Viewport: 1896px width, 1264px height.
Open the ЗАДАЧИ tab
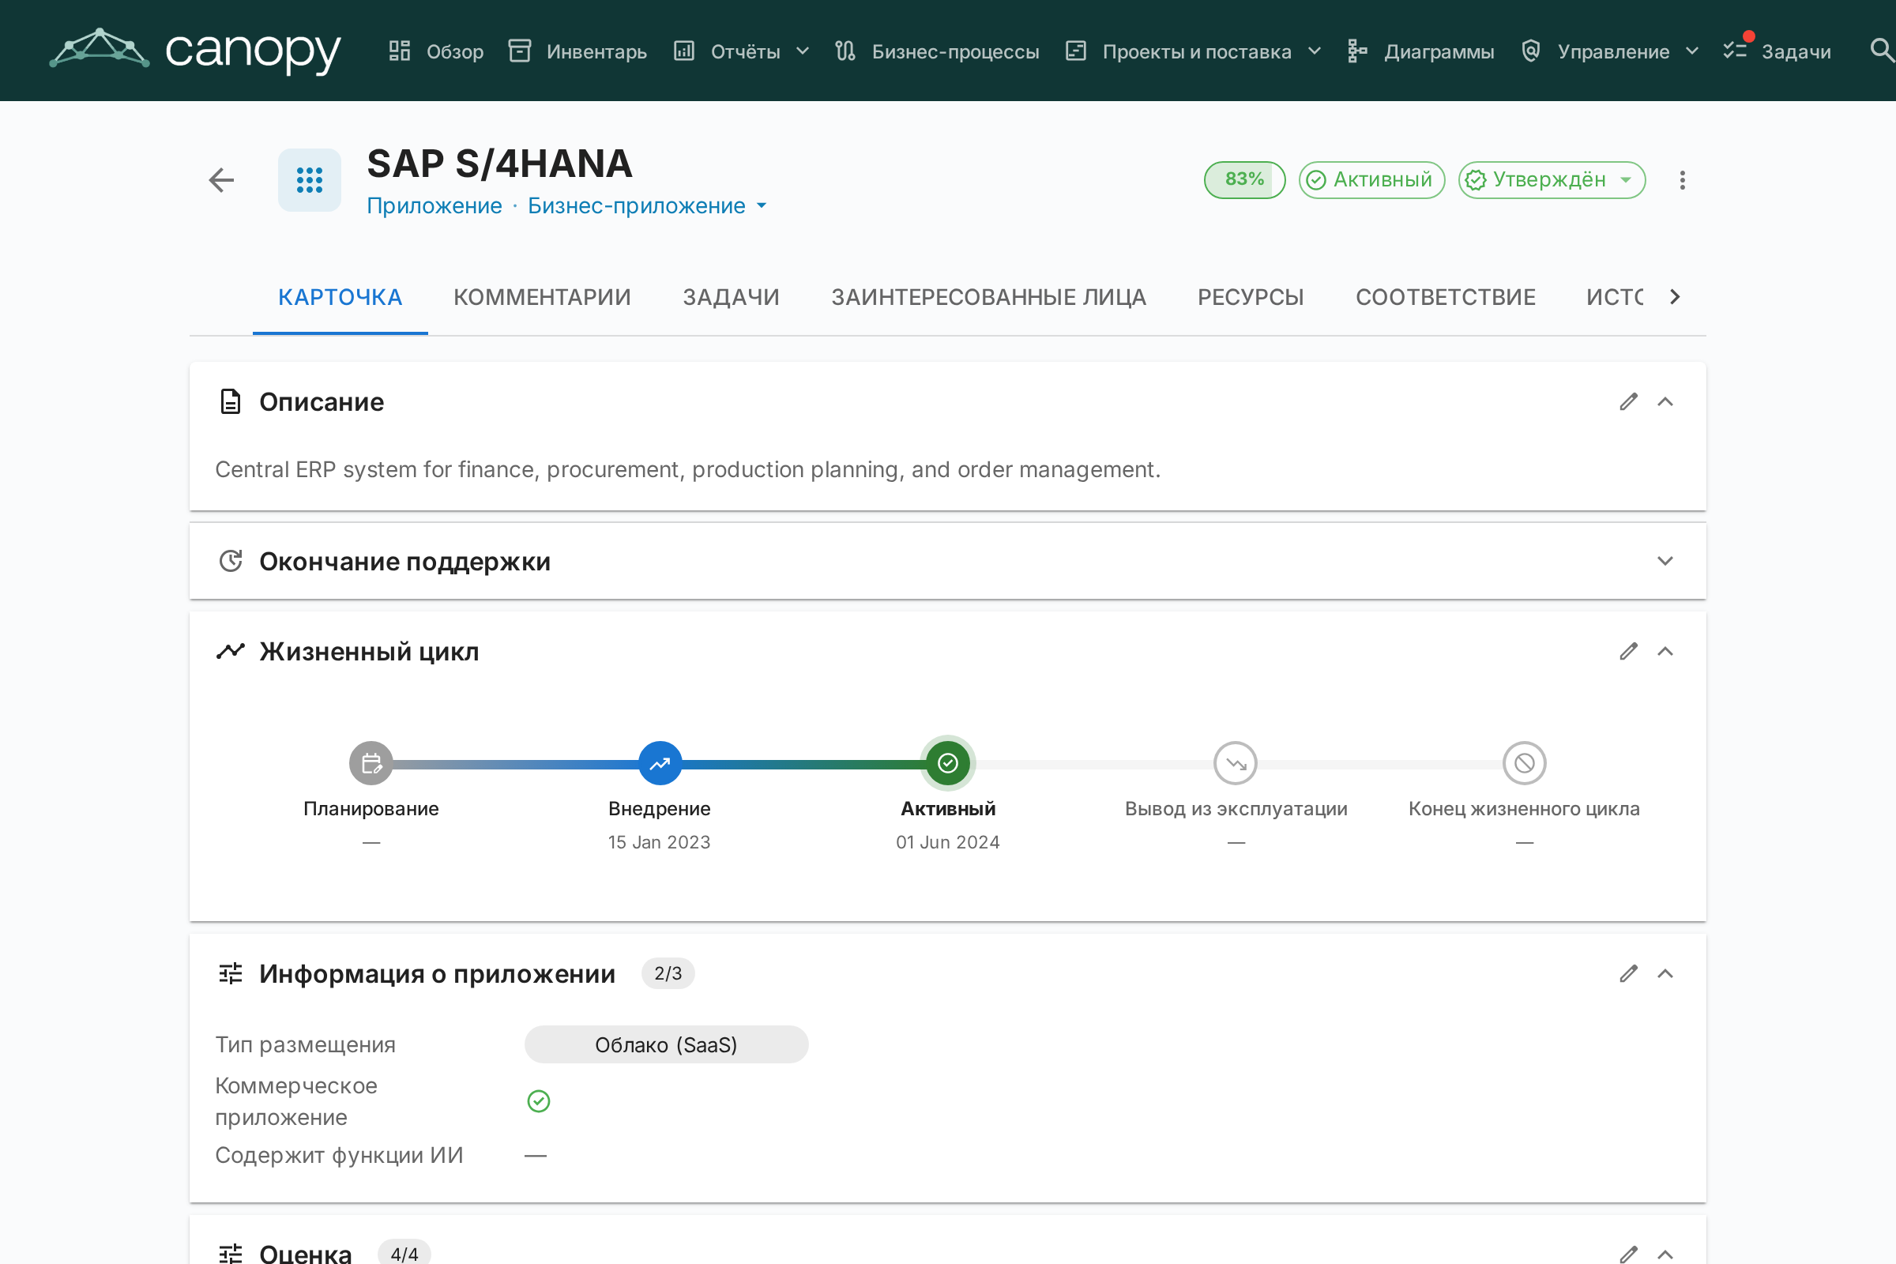click(x=732, y=298)
